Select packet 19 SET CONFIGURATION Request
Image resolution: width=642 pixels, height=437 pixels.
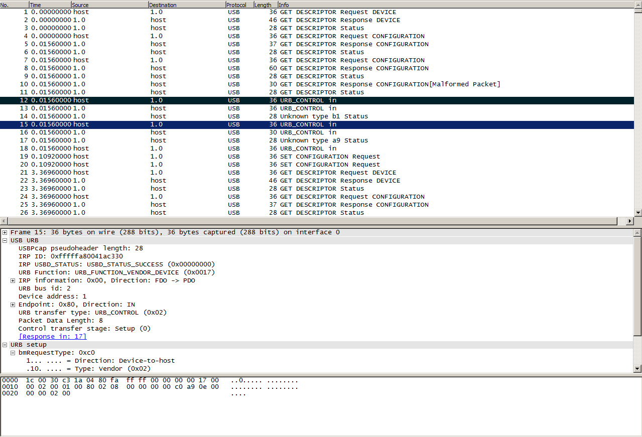pos(301,157)
